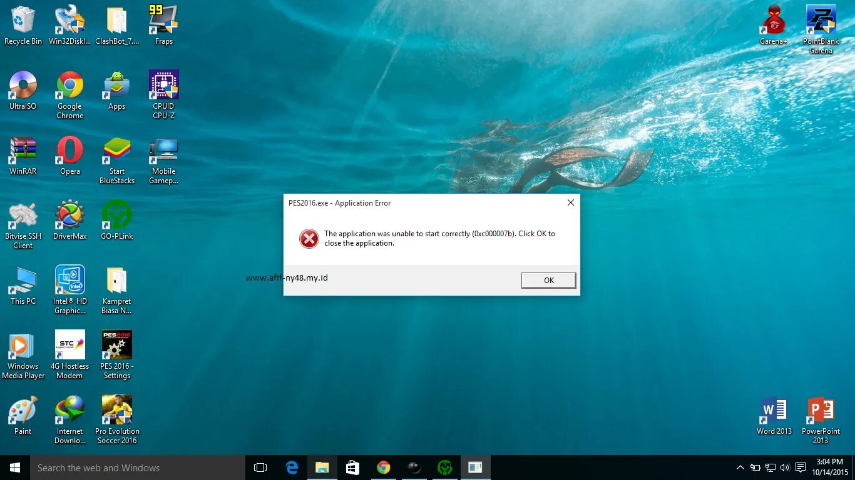Select the Internet Download Manager shortcut

point(70,420)
